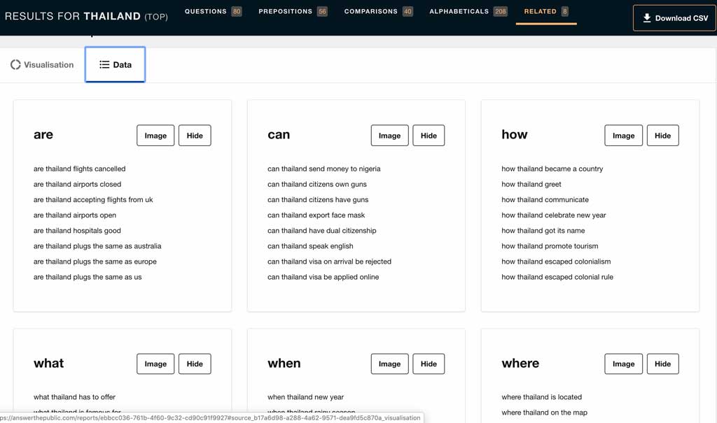Click the Data list icon

[104, 64]
